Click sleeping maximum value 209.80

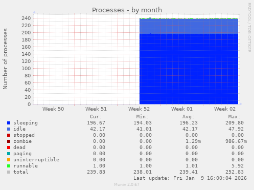pyautogui.click(x=235, y=123)
